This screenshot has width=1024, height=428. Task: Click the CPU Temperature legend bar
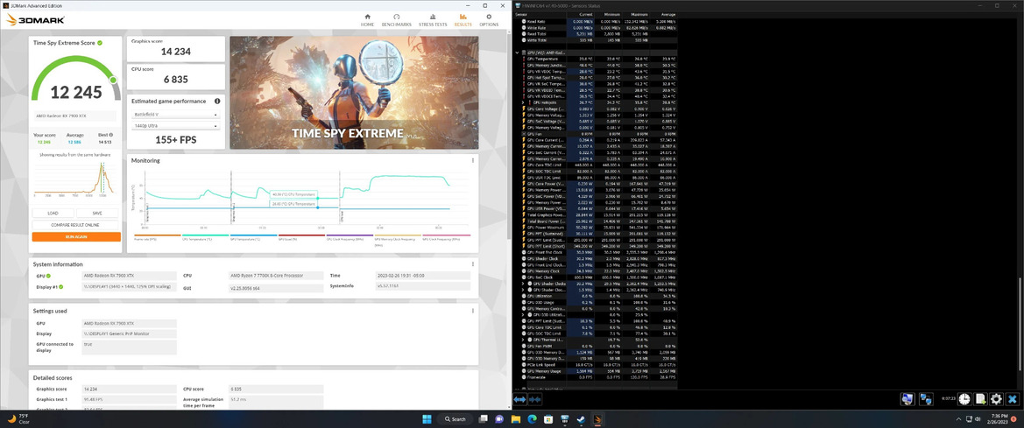[x=205, y=235]
